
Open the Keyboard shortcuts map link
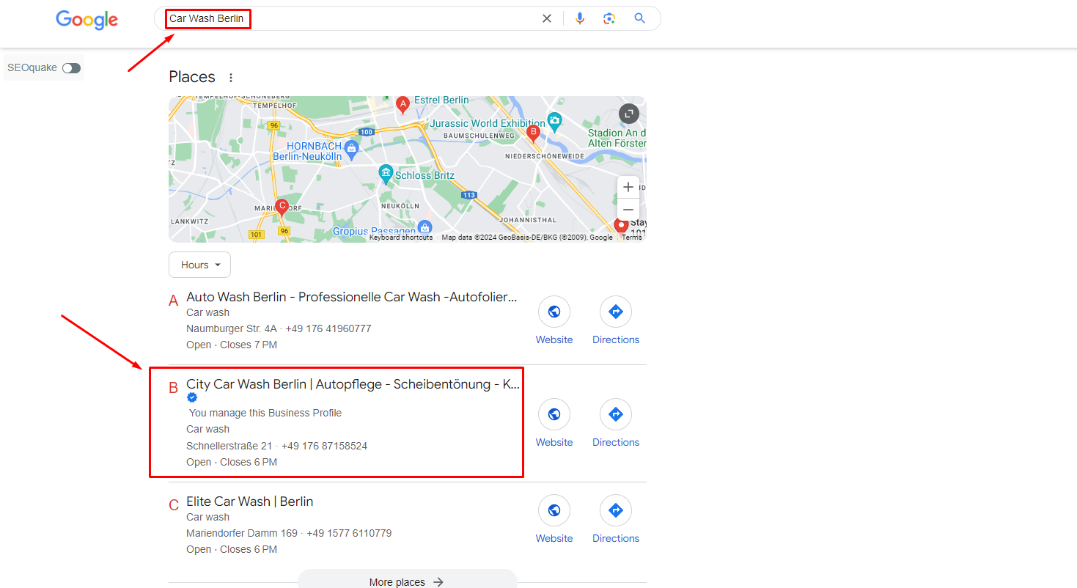point(401,238)
